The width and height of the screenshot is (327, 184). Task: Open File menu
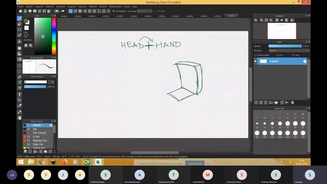(20, 7)
